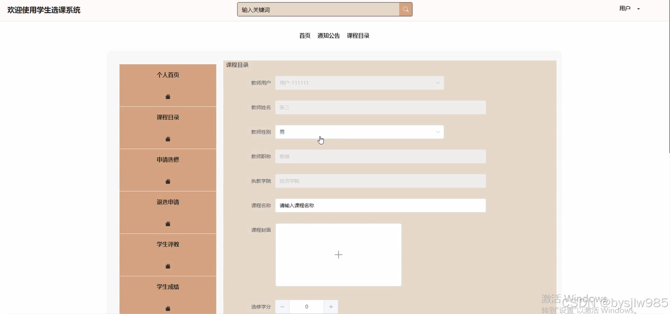Viewport: 670px width, 314px height.
Task: Select 退选申请 in the sidebar
Action: [167, 202]
